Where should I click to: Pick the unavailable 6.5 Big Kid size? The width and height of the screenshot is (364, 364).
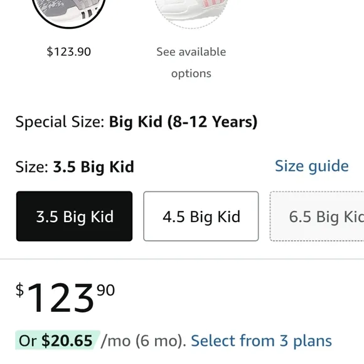point(317,216)
